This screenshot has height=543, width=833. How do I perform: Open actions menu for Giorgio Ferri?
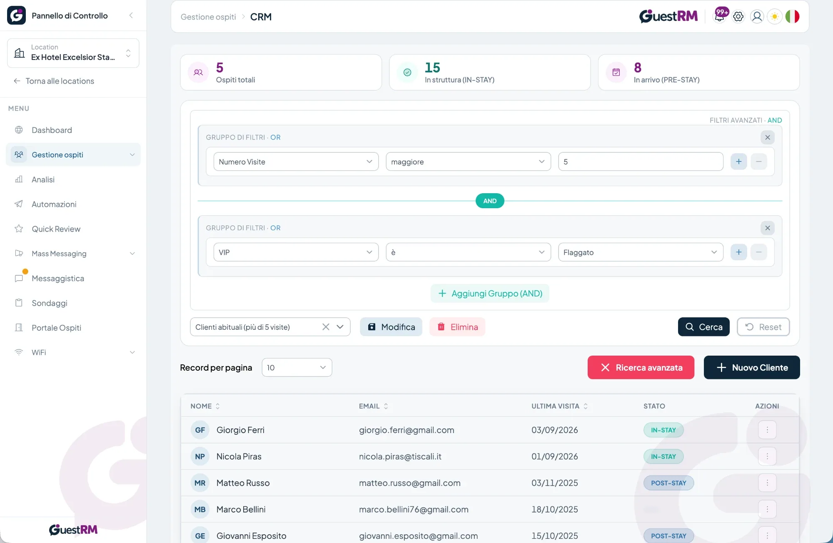tap(767, 430)
